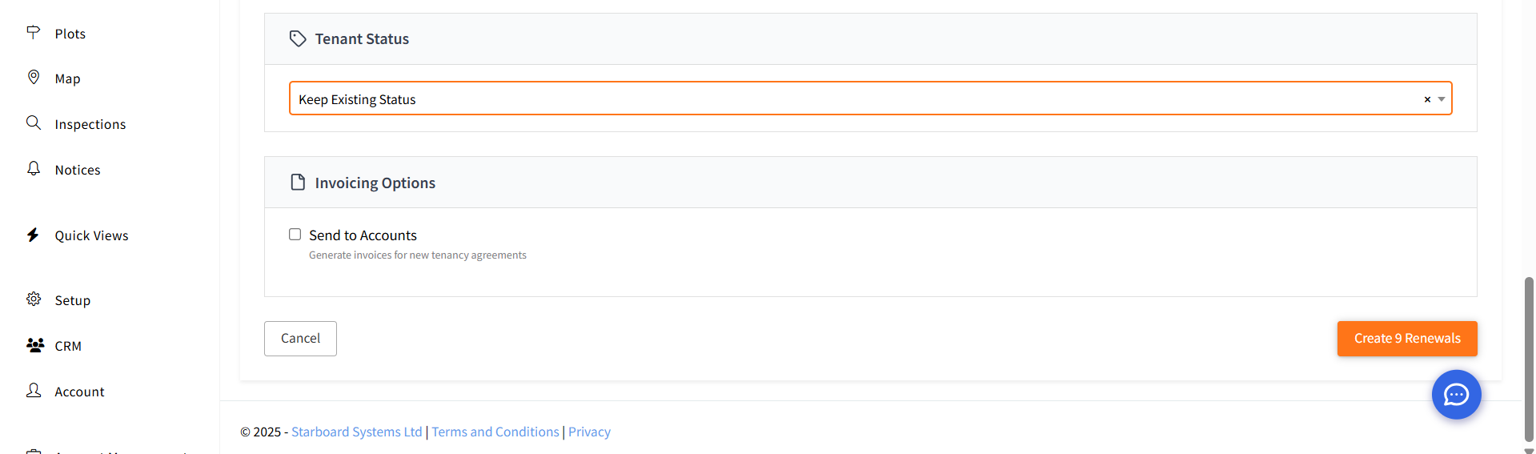Click the Notices bell icon

pyautogui.click(x=34, y=168)
